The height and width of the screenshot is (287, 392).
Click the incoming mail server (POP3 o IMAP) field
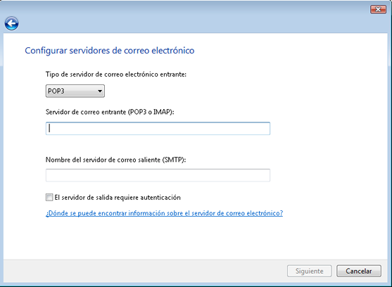[158, 129]
